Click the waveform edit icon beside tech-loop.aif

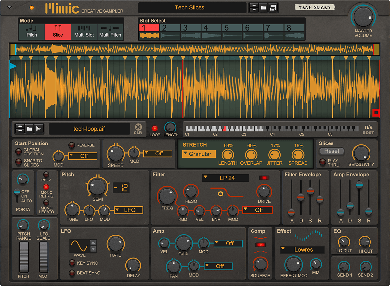(38, 129)
